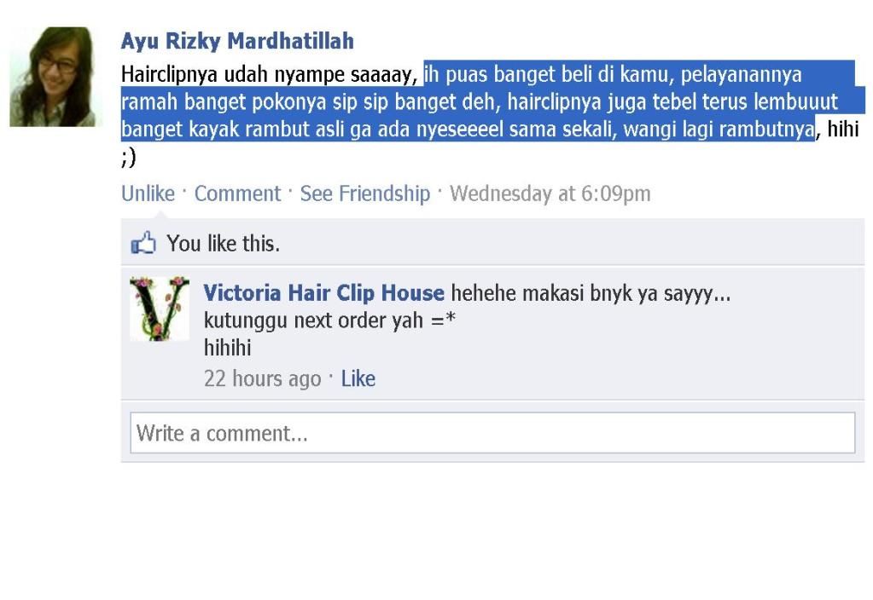Click the Comment link under the post
The height and width of the screenshot is (600, 873).
[238, 193]
